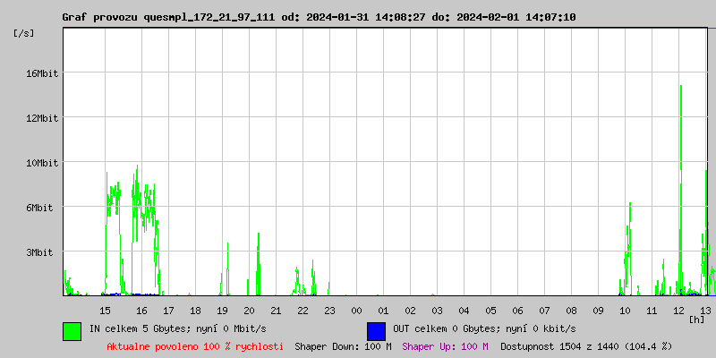Select hour 15 on the time axis
The height and width of the screenshot is (358, 716).
[x=105, y=311]
